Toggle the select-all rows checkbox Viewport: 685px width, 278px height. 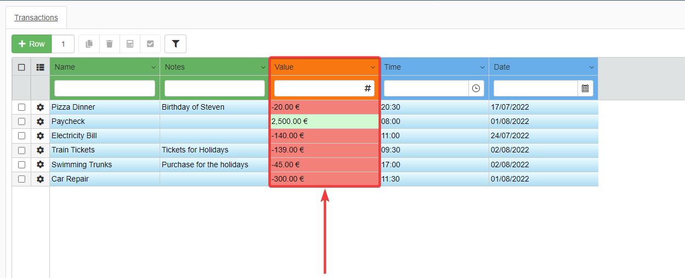[x=21, y=67]
